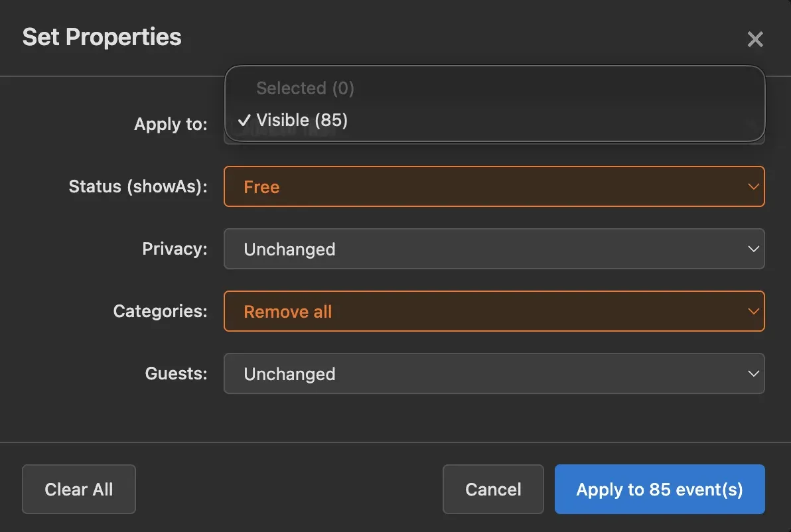Screen dimensions: 791x532
Task: Close the Set Properties dialog
Action: coord(755,39)
